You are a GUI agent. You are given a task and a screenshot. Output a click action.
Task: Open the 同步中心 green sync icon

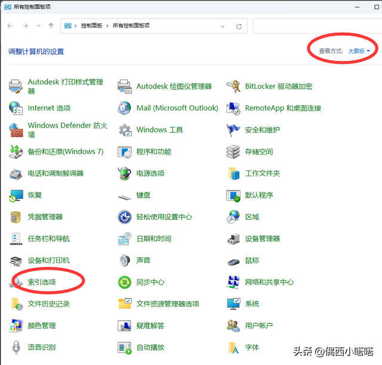(125, 283)
